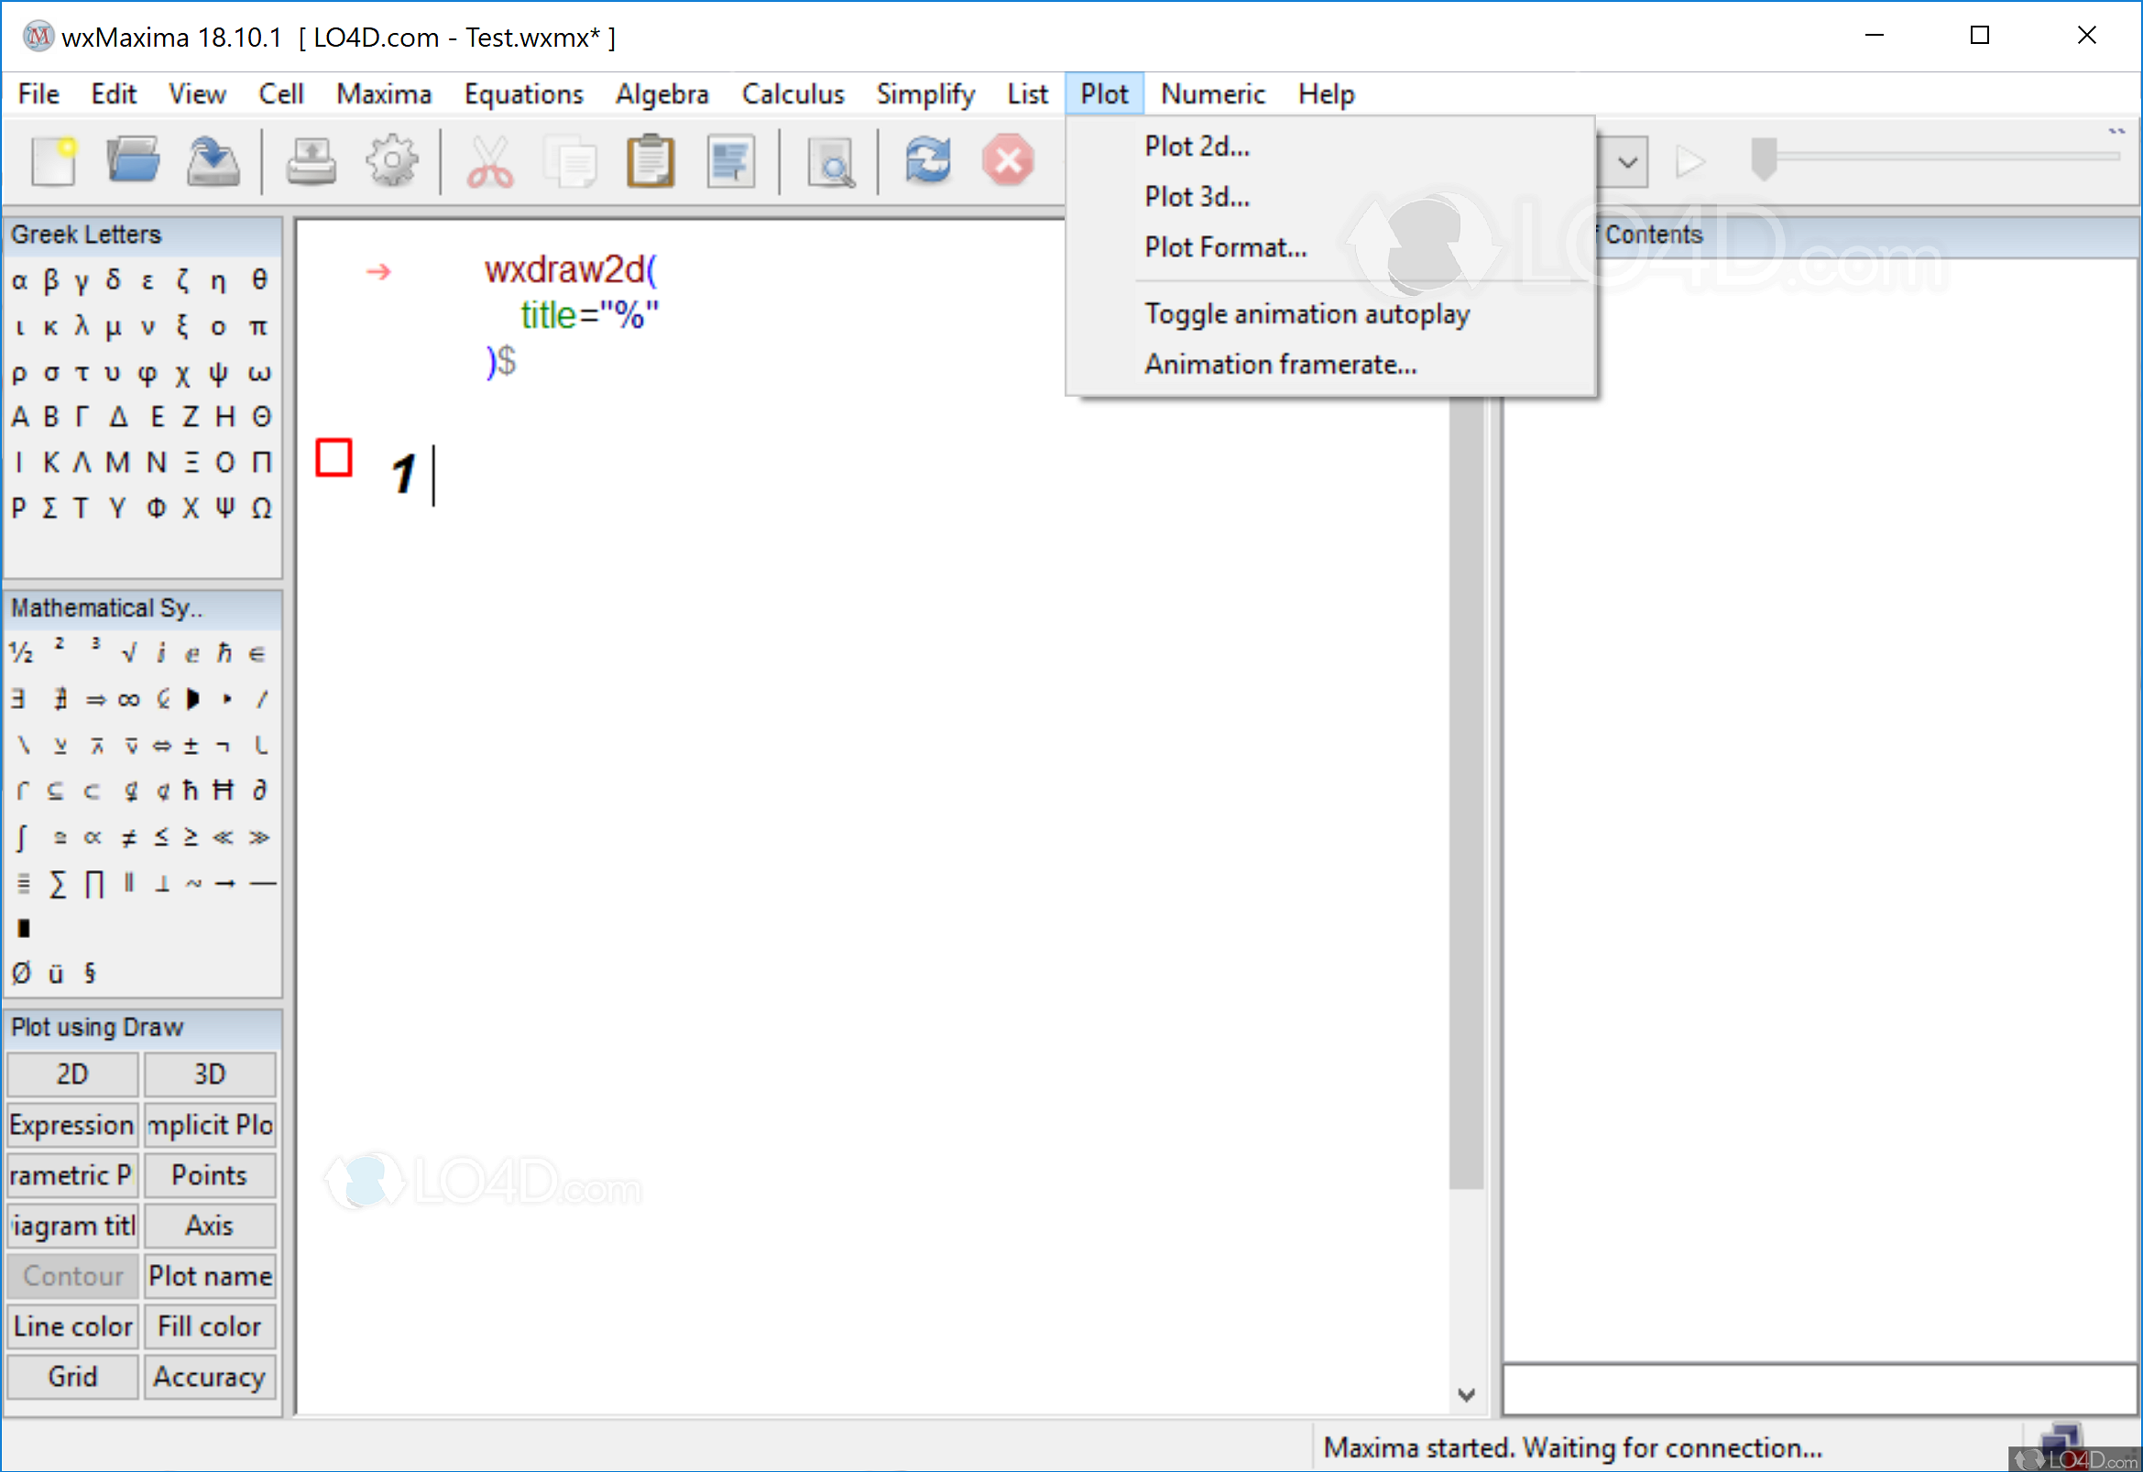
Task: Open configuration with the gear icon
Action: pos(392,161)
